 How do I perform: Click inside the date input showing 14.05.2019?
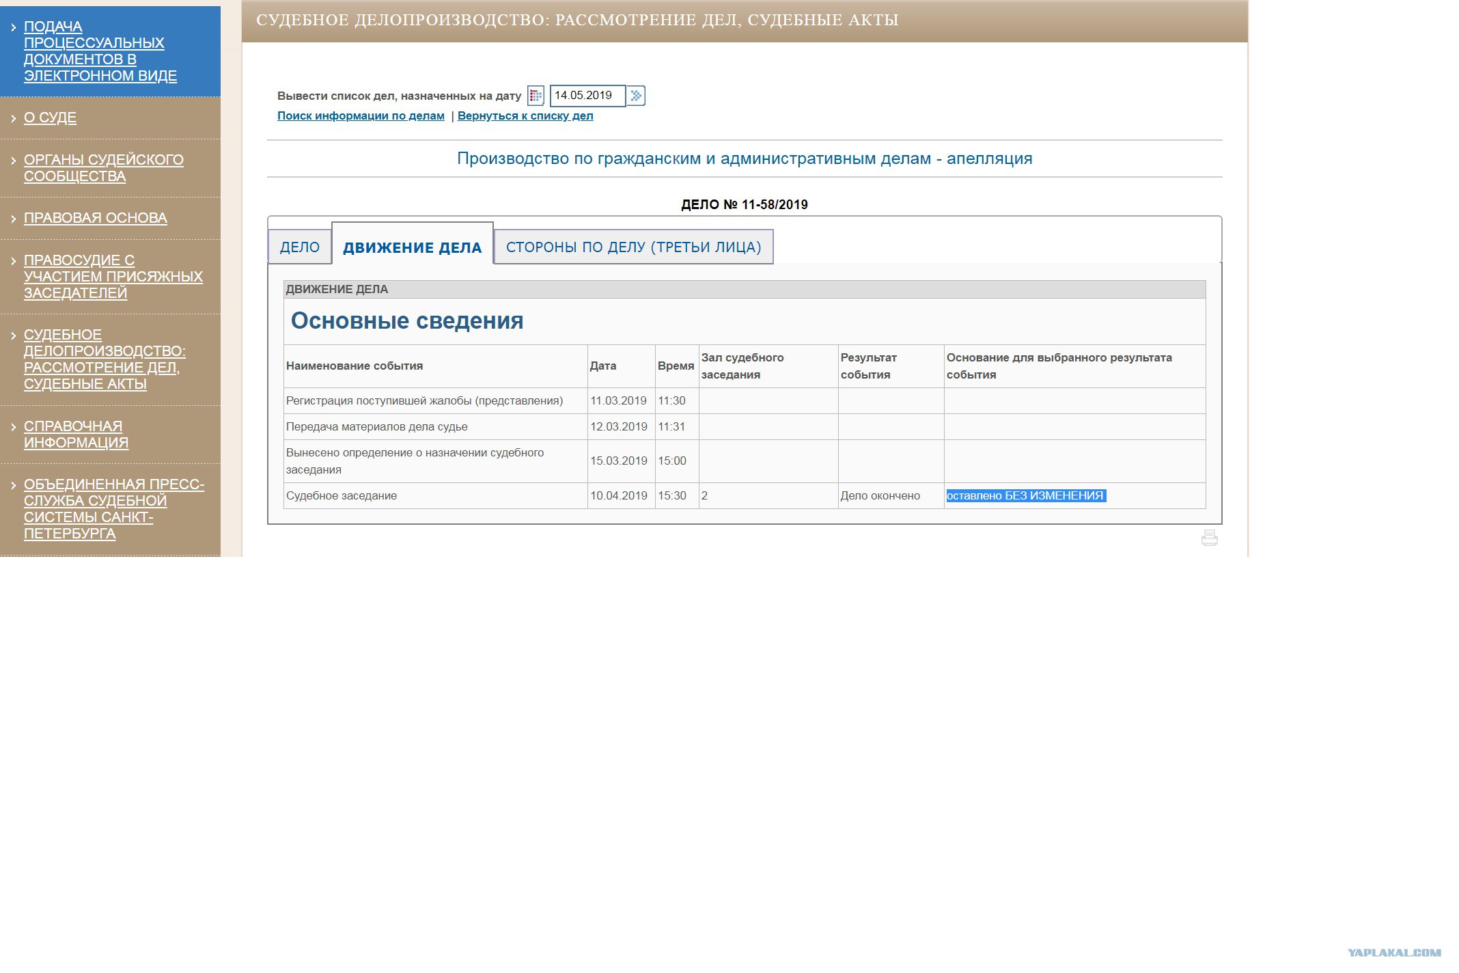587,96
